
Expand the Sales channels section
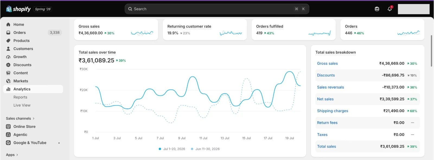coord(20,119)
